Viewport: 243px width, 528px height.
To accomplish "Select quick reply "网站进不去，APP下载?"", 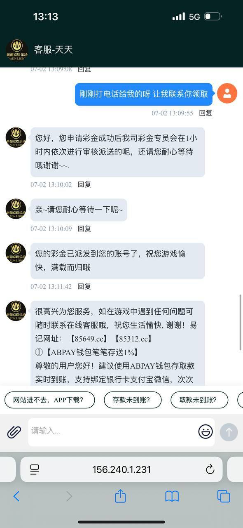I will click(x=50, y=400).
